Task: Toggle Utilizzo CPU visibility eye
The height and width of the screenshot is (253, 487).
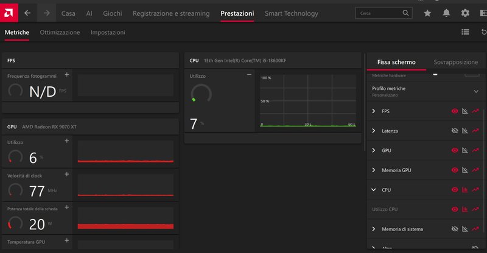Action: [455, 209]
